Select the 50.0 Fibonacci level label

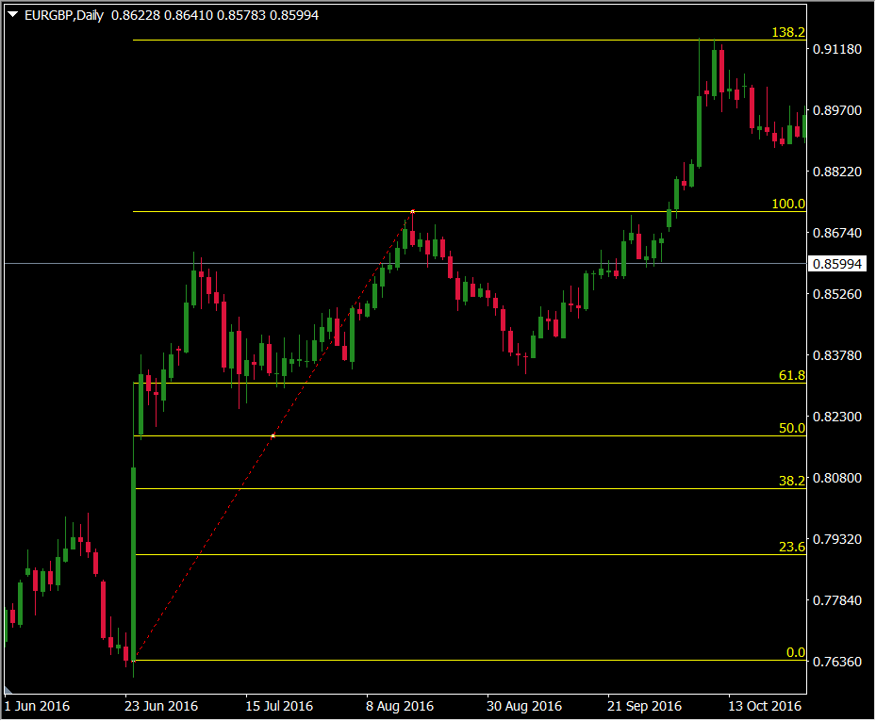(792, 428)
